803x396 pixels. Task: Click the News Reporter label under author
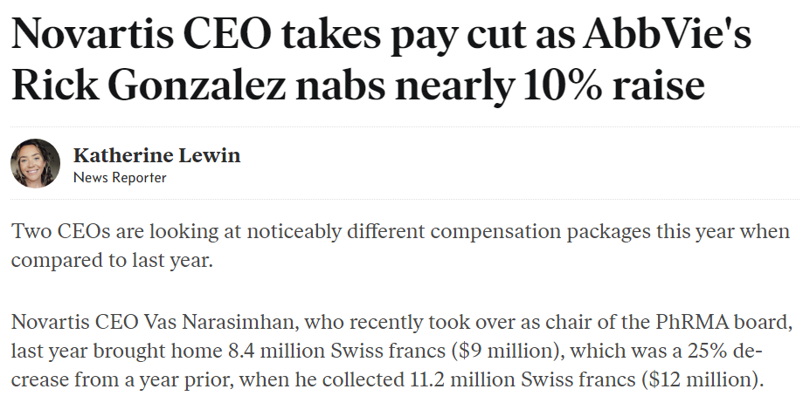coord(120,177)
